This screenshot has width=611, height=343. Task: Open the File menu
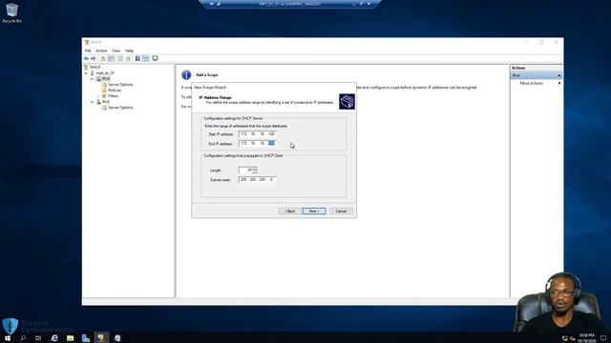coord(88,50)
